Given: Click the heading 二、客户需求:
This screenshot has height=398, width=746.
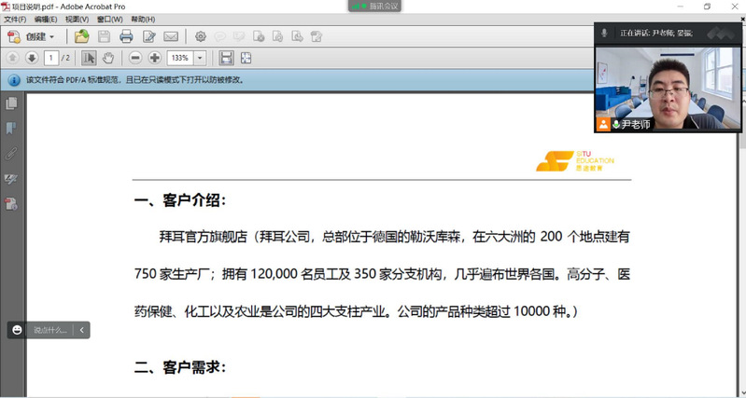Looking at the screenshot, I should (180, 367).
